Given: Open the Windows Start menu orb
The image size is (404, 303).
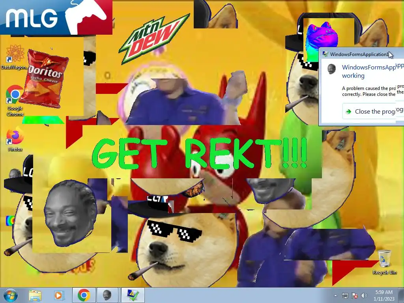Looking at the screenshot, I should click(x=11, y=296).
